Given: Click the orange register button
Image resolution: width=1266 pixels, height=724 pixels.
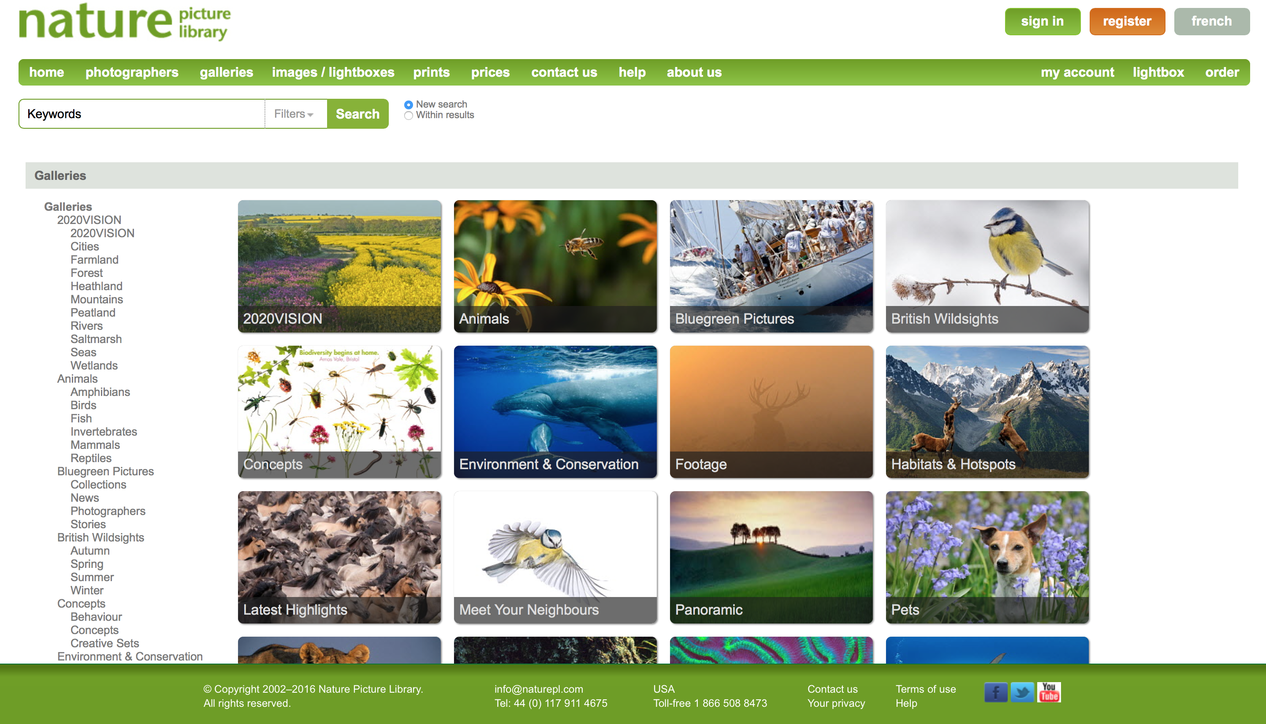Looking at the screenshot, I should pyautogui.click(x=1127, y=21).
